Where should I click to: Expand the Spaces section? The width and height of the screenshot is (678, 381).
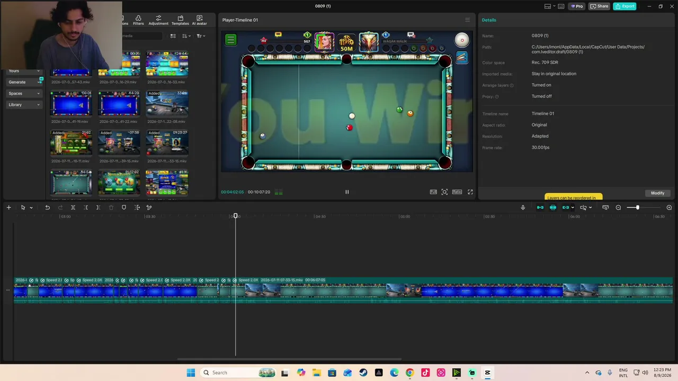24,94
